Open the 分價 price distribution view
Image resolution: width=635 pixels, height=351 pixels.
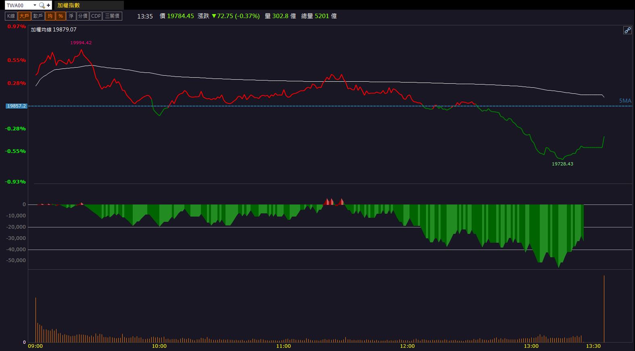pos(83,16)
